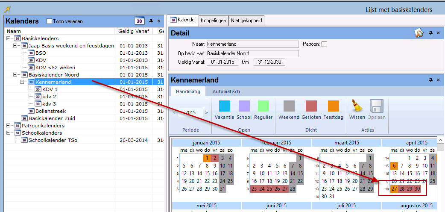Viewport: 445px width, 212px height.
Task: Select the Vakantie blue color swatch
Action: coord(224,106)
